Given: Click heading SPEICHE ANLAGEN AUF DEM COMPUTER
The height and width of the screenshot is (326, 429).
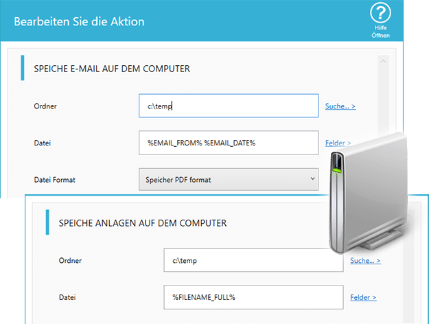Looking at the screenshot, I should pyautogui.click(x=143, y=223).
